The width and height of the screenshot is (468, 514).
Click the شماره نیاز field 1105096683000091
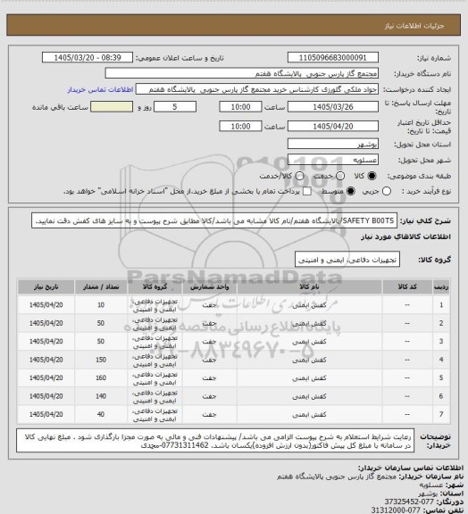click(333, 58)
